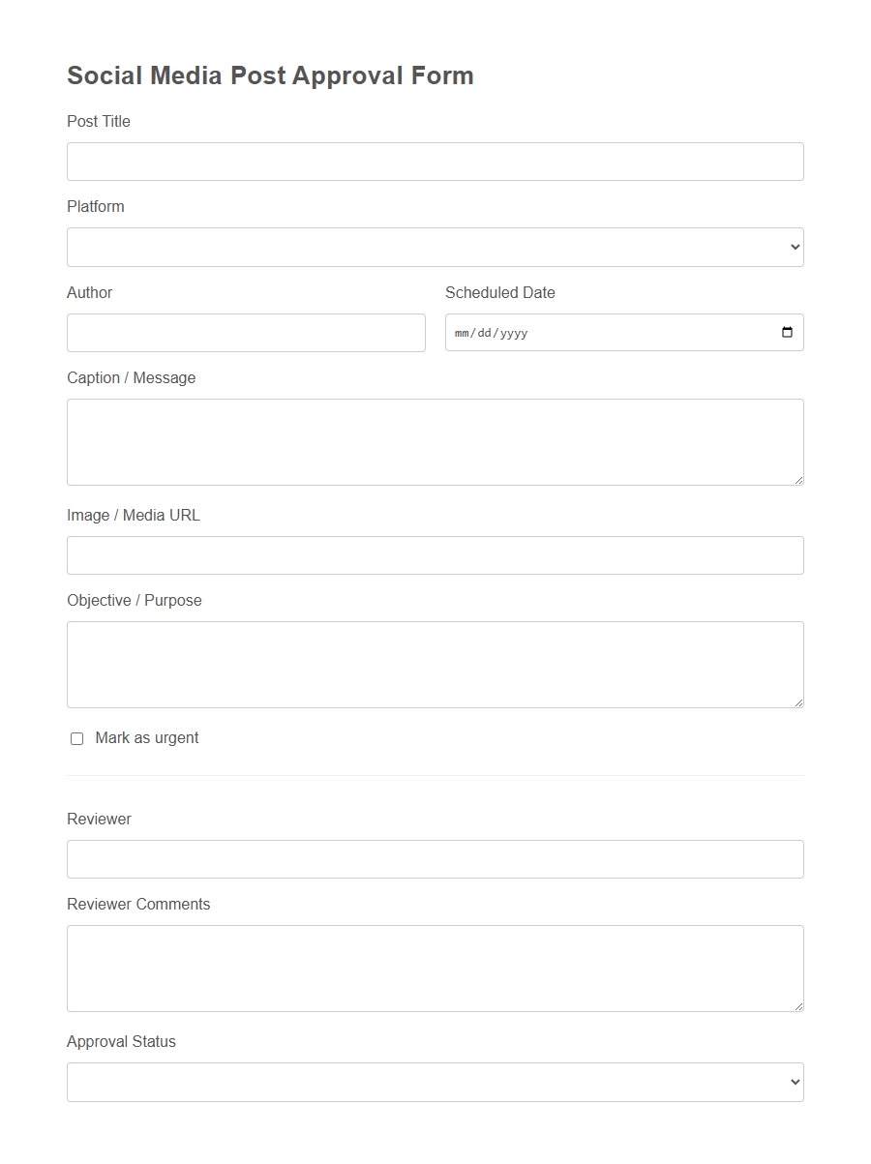Click the Reviewer input field
Image resolution: width=871 pixels, height=1164 pixels.
pos(435,858)
